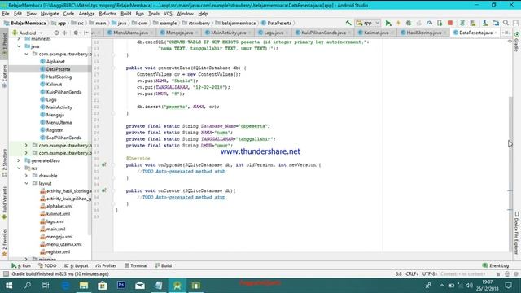The height and width of the screenshot is (293, 521).
Task: Collapse the layout folder
Action: [27, 183]
